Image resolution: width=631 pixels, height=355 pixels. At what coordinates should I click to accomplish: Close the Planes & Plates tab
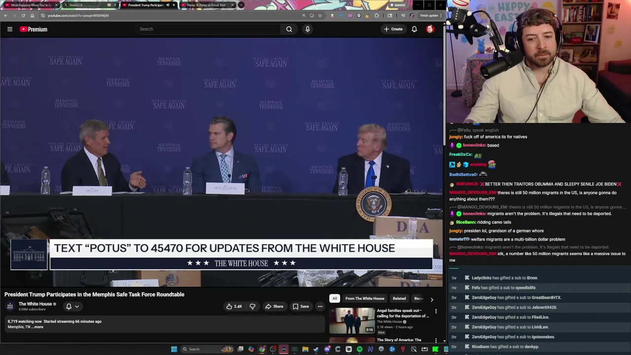pyautogui.click(x=232, y=5)
